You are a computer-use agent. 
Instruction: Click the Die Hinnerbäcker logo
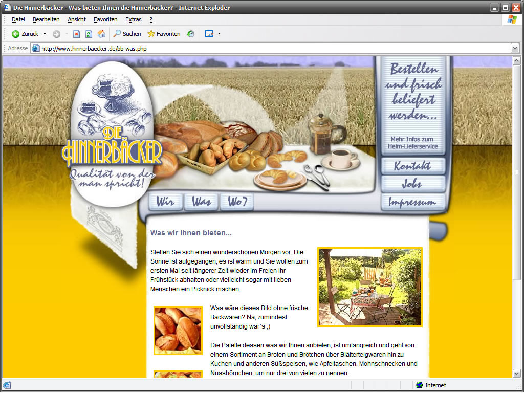[x=112, y=135]
